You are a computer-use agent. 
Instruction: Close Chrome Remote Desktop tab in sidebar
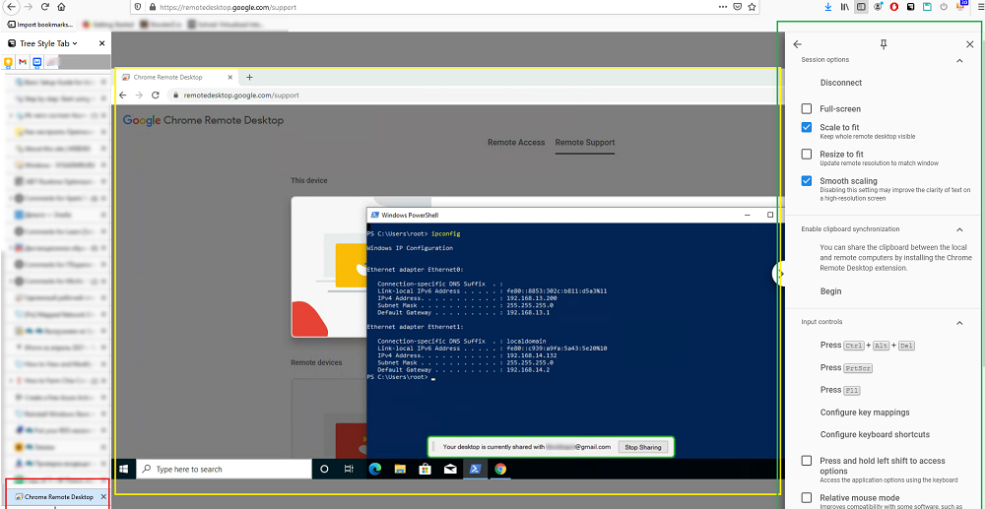click(103, 496)
